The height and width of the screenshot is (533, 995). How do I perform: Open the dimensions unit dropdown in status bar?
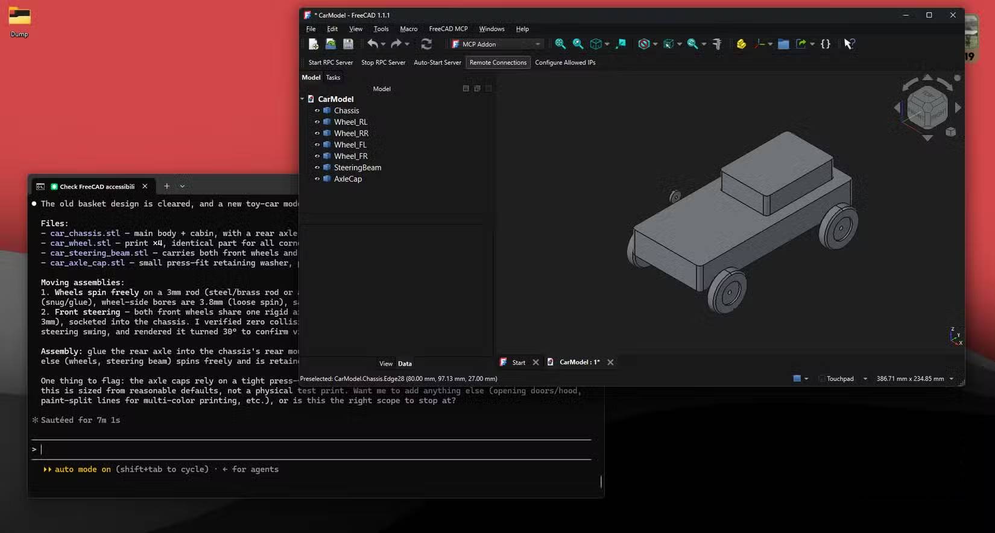pyautogui.click(x=952, y=379)
